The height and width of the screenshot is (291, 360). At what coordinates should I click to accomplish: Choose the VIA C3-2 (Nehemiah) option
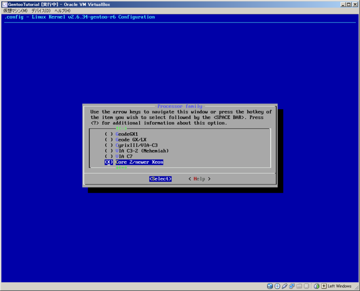[x=137, y=151]
